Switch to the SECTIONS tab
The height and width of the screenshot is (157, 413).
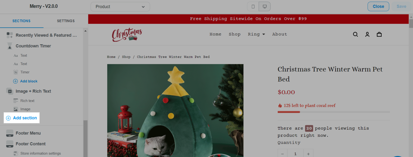(21, 21)
